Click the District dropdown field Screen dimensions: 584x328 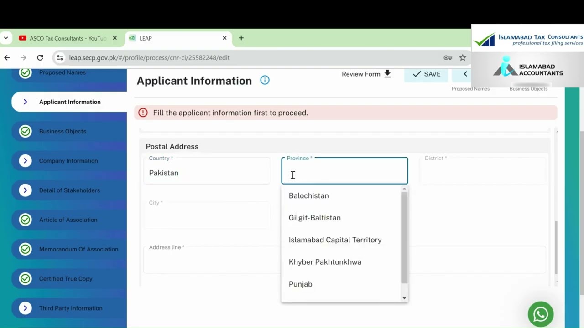[x=482, y=171]
